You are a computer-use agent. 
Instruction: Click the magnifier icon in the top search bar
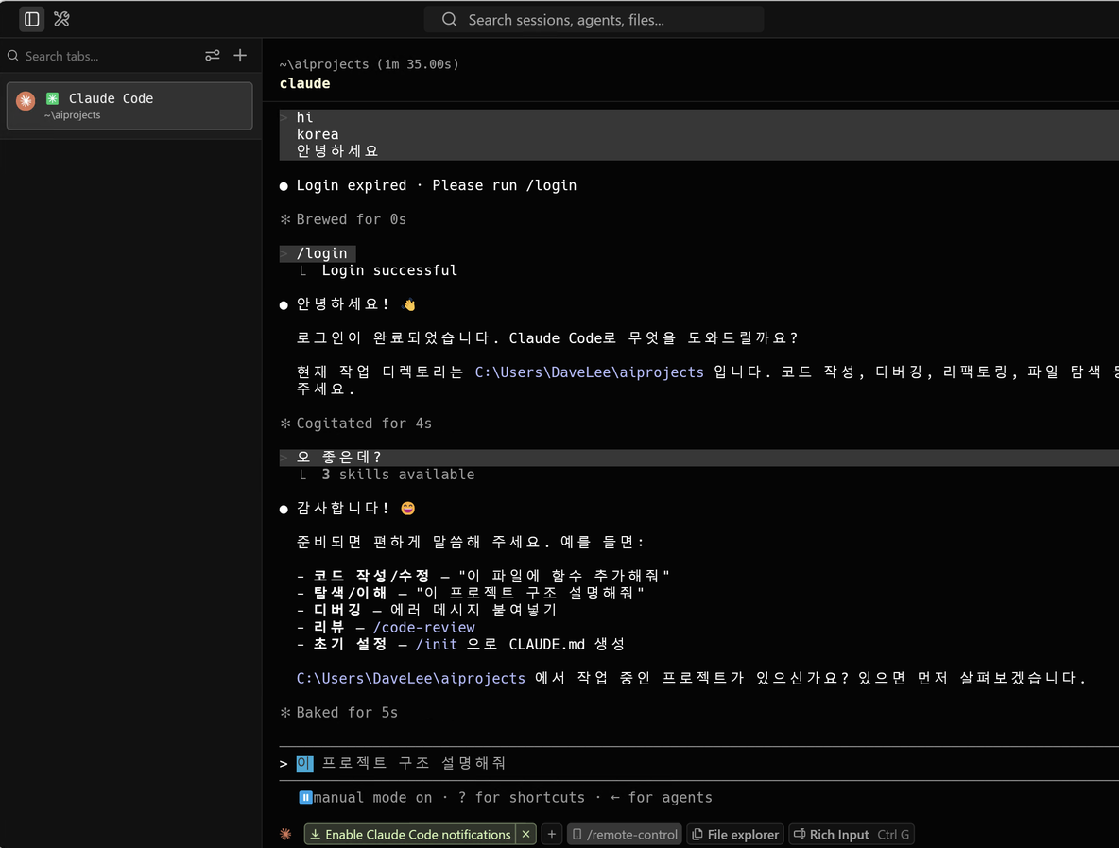click(x=449, y=19)
